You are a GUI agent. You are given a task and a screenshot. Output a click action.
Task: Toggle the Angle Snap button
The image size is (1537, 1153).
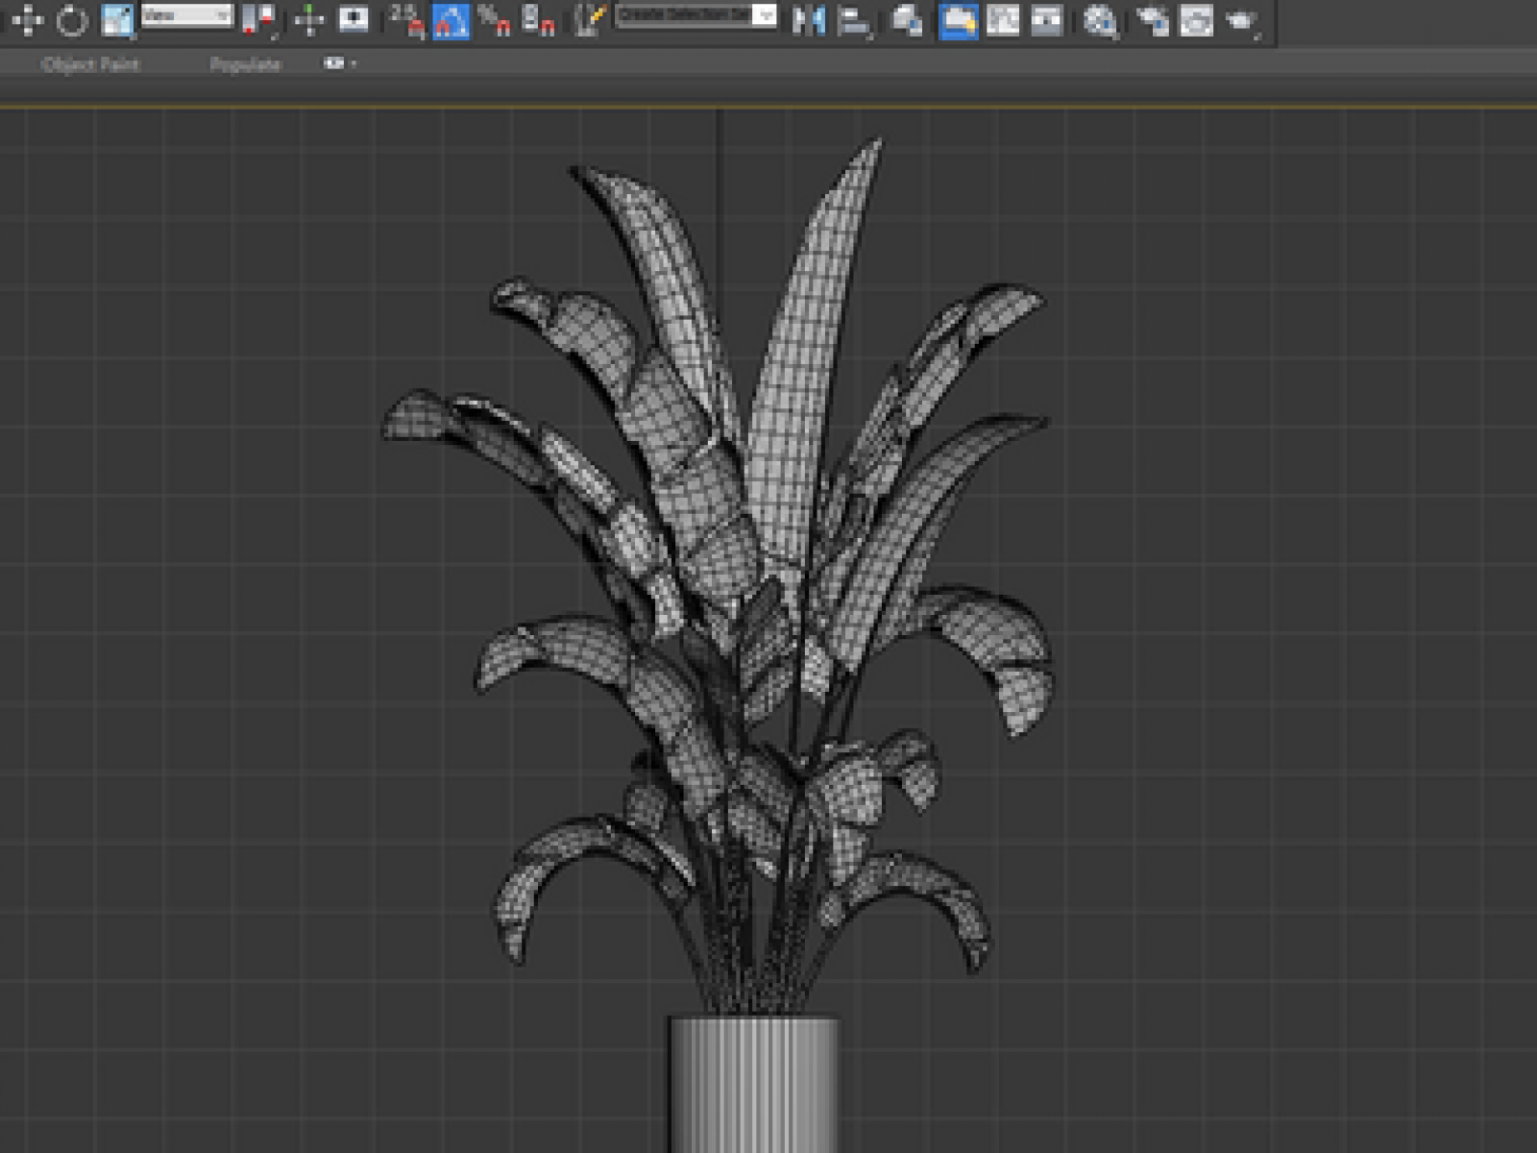click(451, 19)
